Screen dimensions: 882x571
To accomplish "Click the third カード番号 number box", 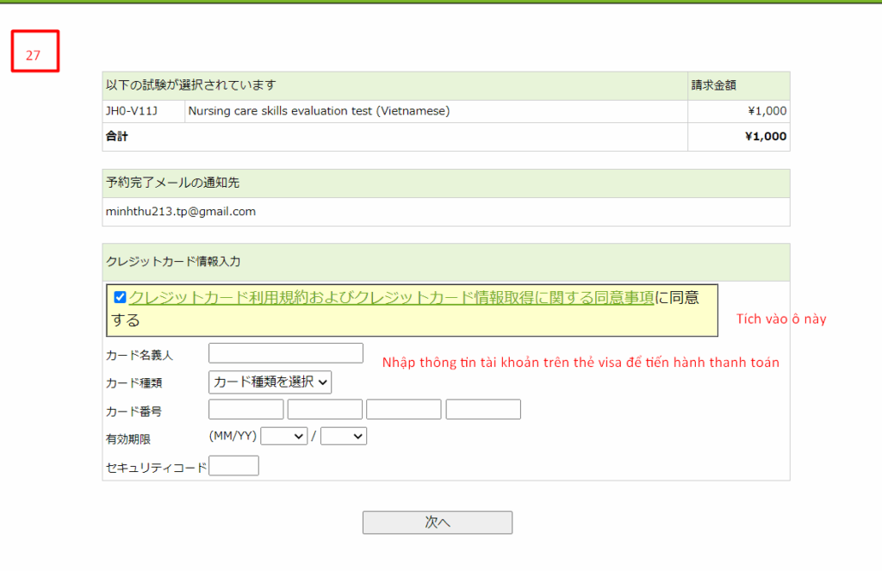I will 403,409.
